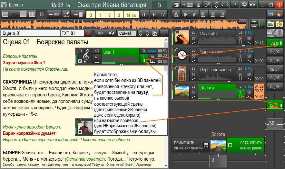The image size is (285, 169).
Task: Open scene Сц 06 button
Action: click(x=275, y=87)
